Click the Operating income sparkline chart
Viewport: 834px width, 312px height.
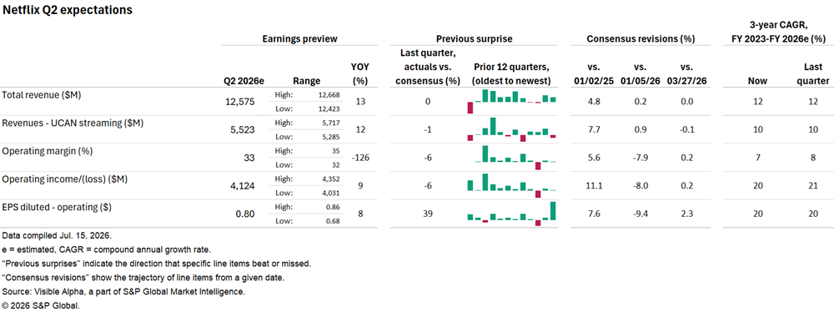512,185
